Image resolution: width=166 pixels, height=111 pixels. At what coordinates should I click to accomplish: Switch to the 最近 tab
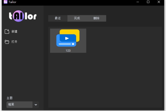coord(58,18)
